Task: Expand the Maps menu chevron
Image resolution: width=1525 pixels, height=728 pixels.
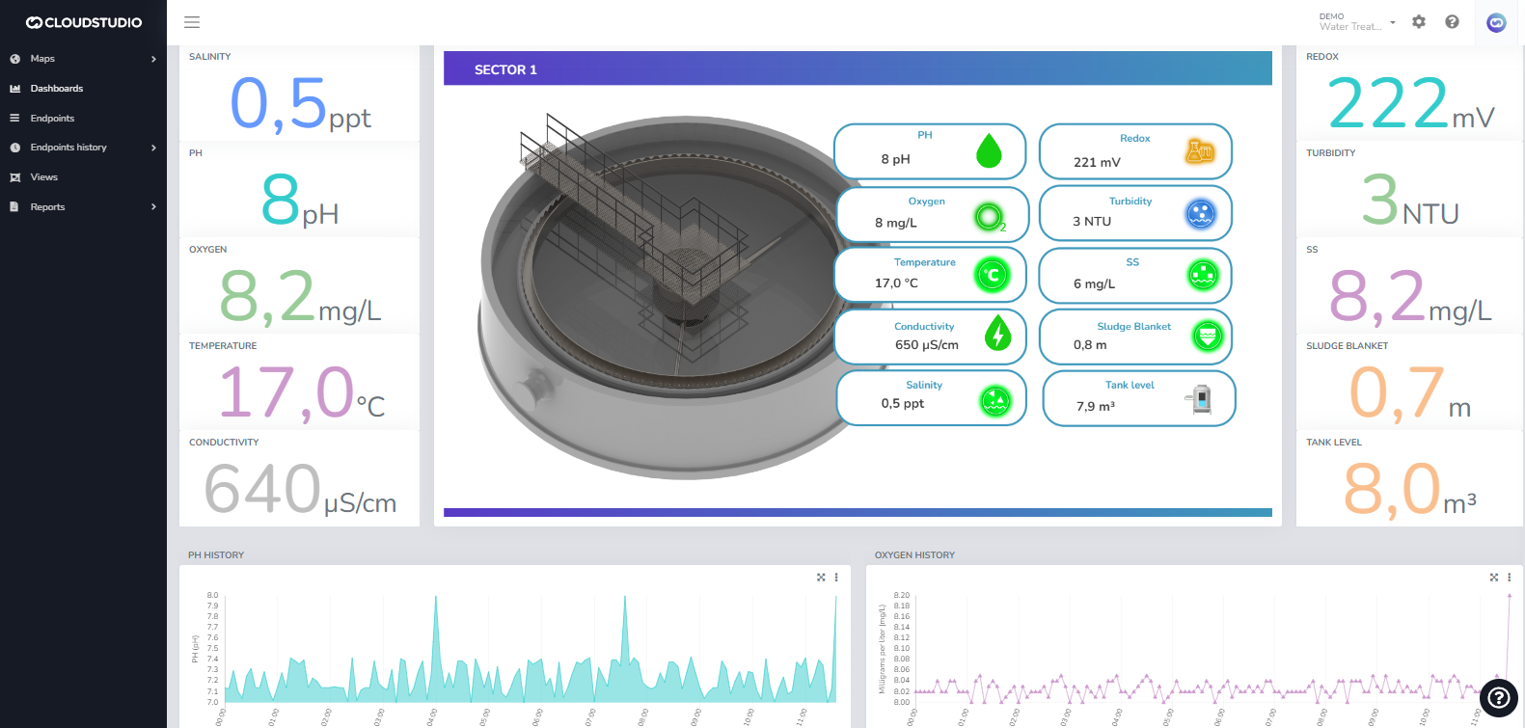Action: click(x=153, y=59)
